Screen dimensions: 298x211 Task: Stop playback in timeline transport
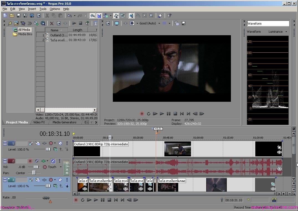(109, 200)
